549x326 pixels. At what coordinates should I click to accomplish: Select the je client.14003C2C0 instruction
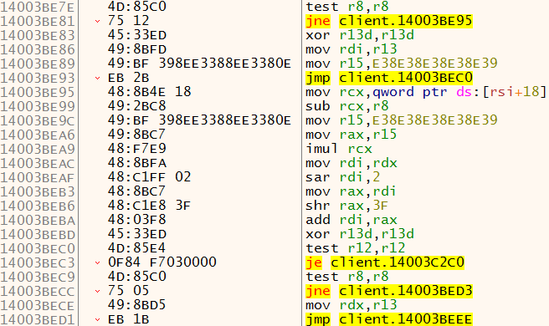(385, 262)
